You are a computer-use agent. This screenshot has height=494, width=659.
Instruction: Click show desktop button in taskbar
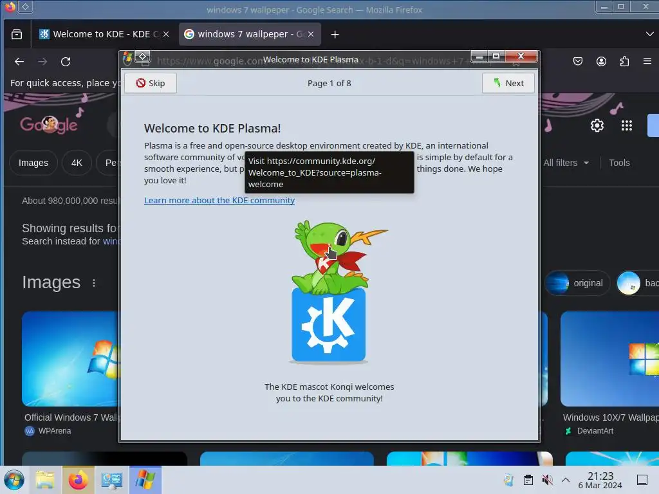pos(642,480)
